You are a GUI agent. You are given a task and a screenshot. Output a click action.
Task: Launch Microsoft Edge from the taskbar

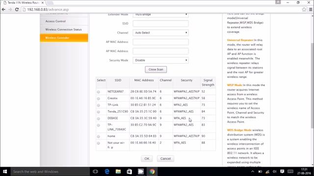tap(107, 172)
